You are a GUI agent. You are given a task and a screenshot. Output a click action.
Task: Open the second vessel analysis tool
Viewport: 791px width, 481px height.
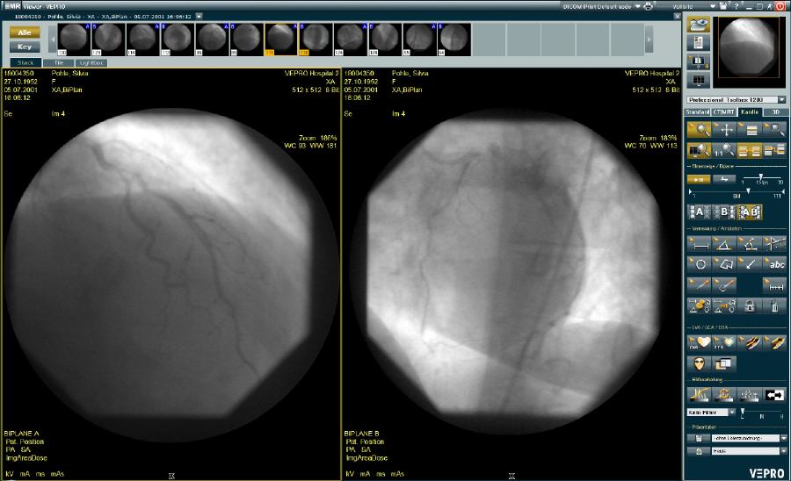pos(775,343)
